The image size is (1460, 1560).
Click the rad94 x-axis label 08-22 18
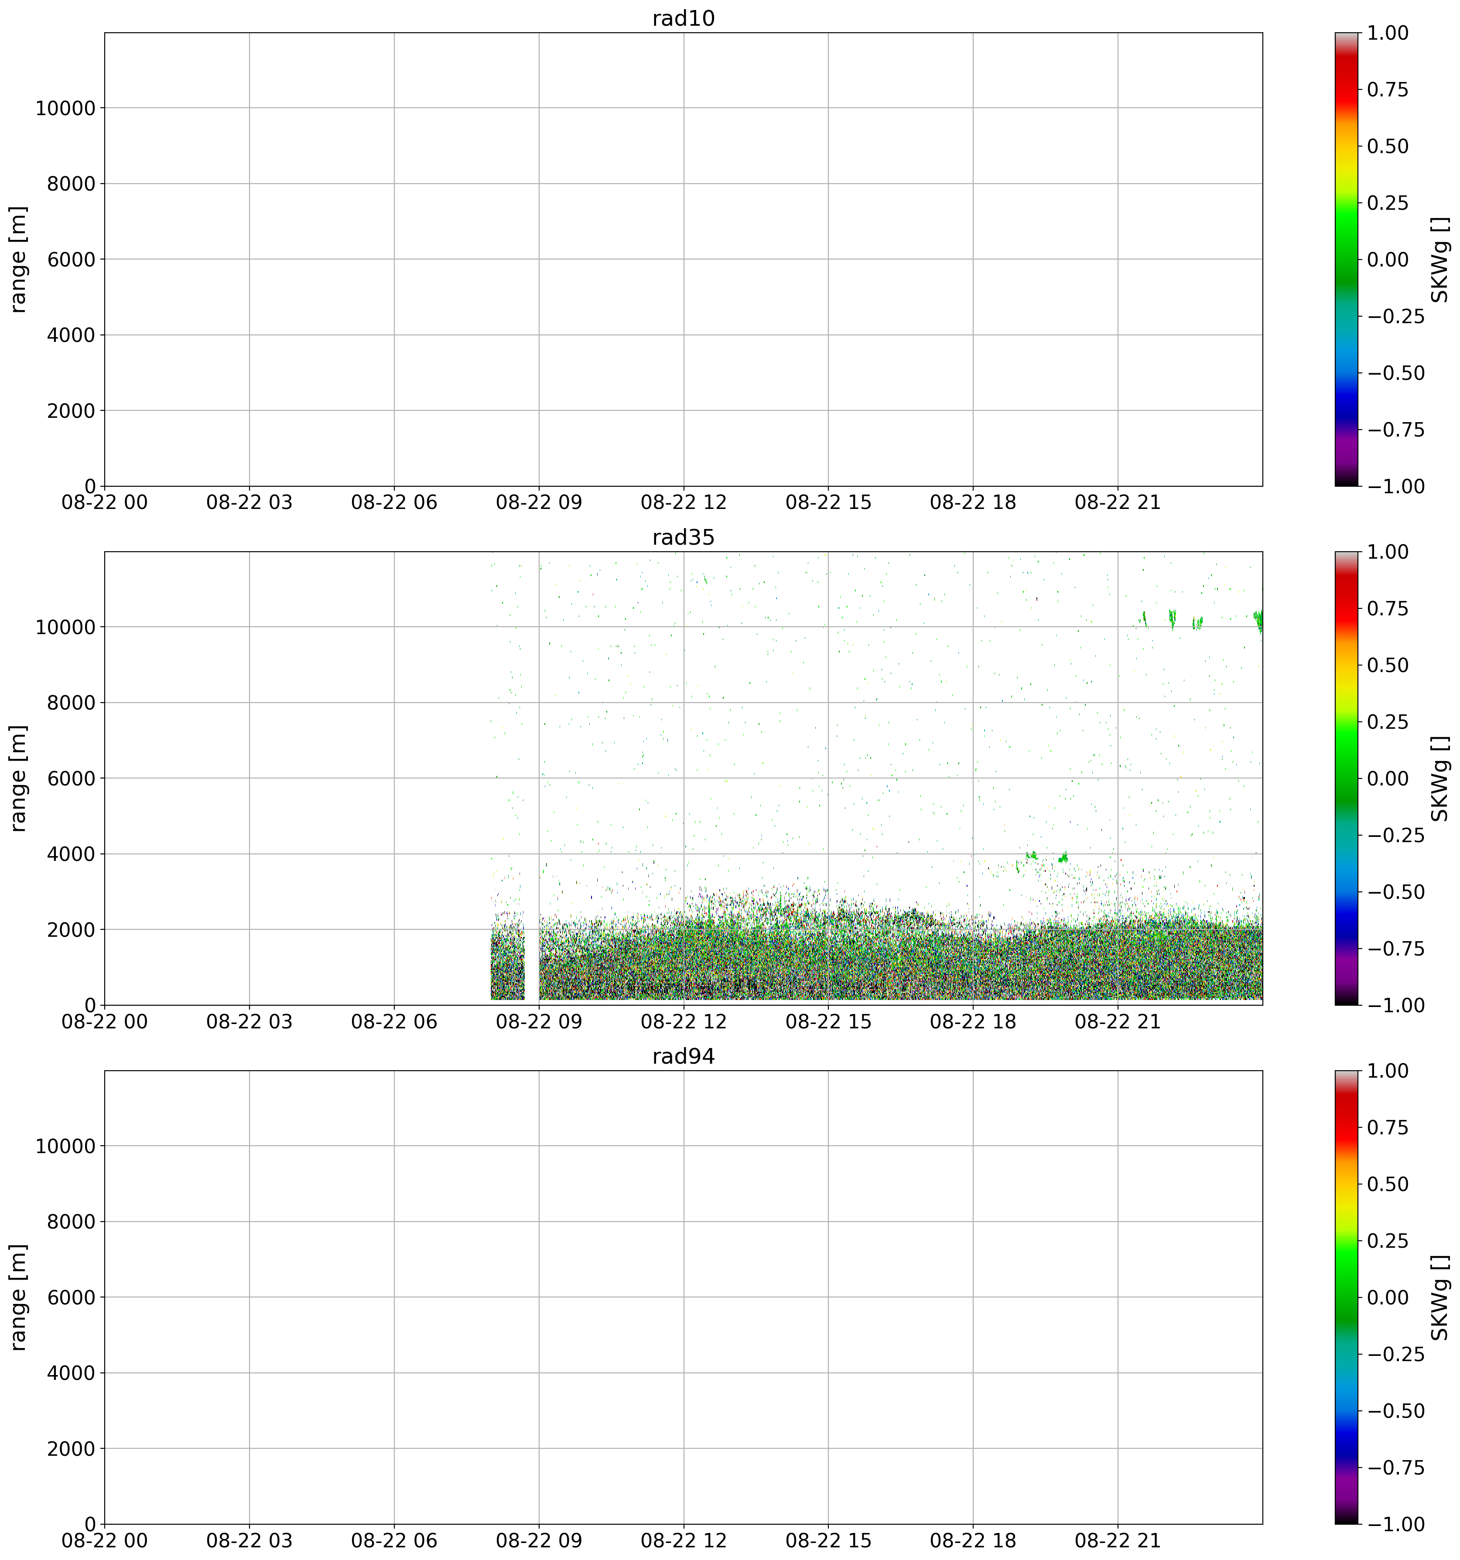(973, 1541)
